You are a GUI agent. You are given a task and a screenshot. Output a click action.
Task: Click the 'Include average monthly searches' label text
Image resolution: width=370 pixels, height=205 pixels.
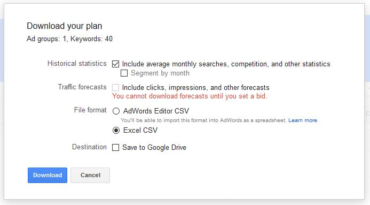pos(226,64)
